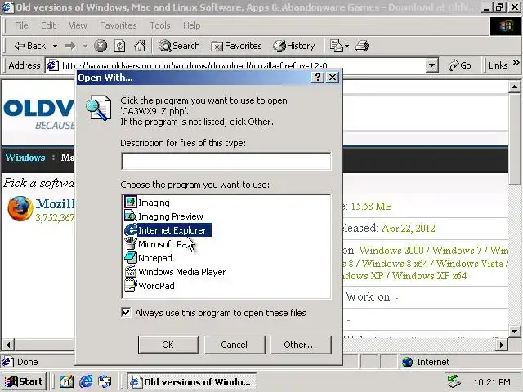The height and width of the screenshot is (392, 523).
Task: Click the Other... button
Action: pos(301,345)
